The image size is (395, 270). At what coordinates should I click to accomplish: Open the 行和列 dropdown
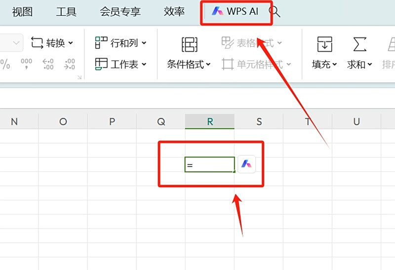point(120,43)
